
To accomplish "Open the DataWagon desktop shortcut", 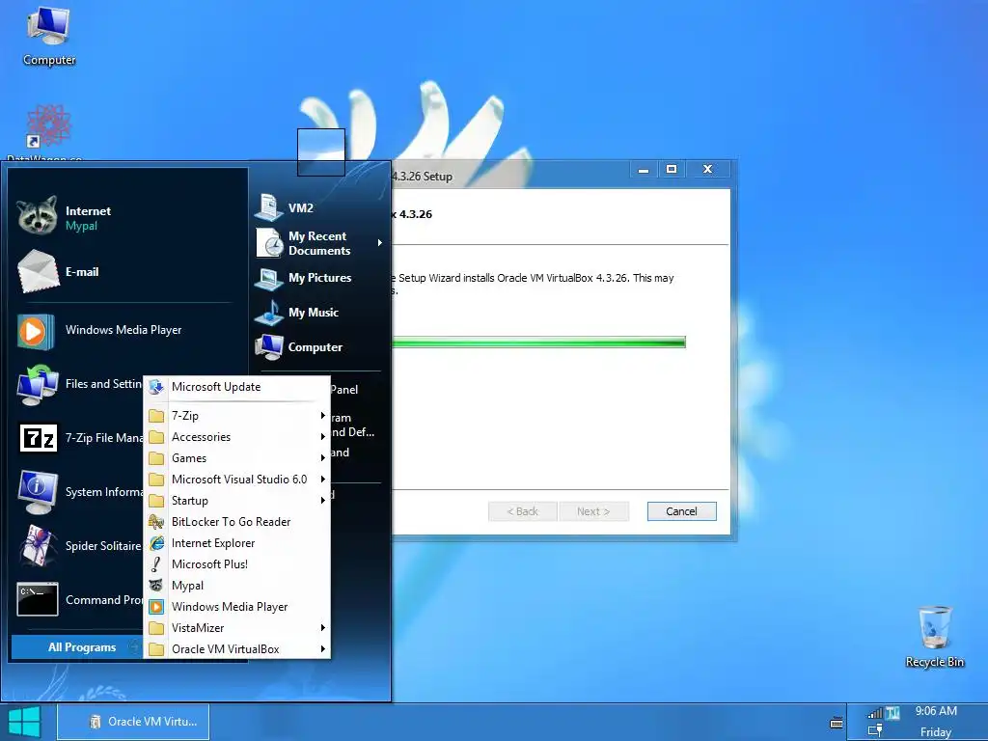I will (x=48, y=132).
